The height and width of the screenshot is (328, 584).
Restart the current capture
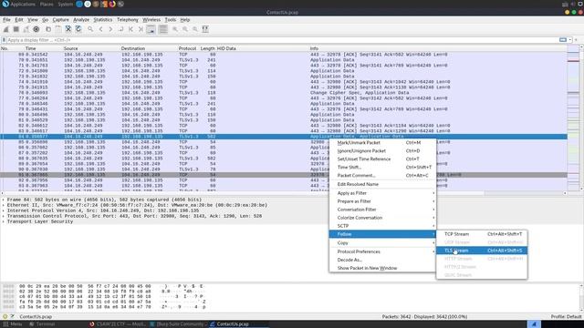26,29
